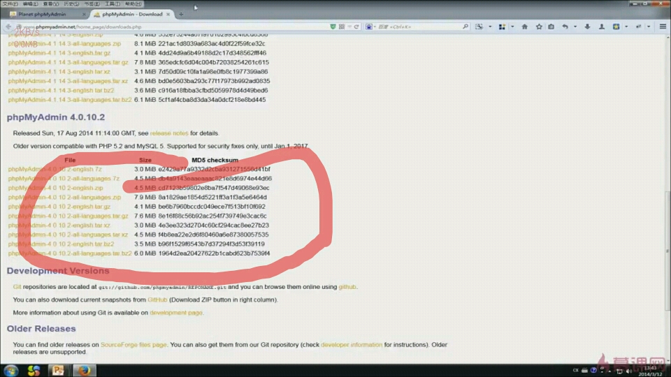The image size is (671, 377).
Task: Click the network tray icon
Action: click(619, 371)
